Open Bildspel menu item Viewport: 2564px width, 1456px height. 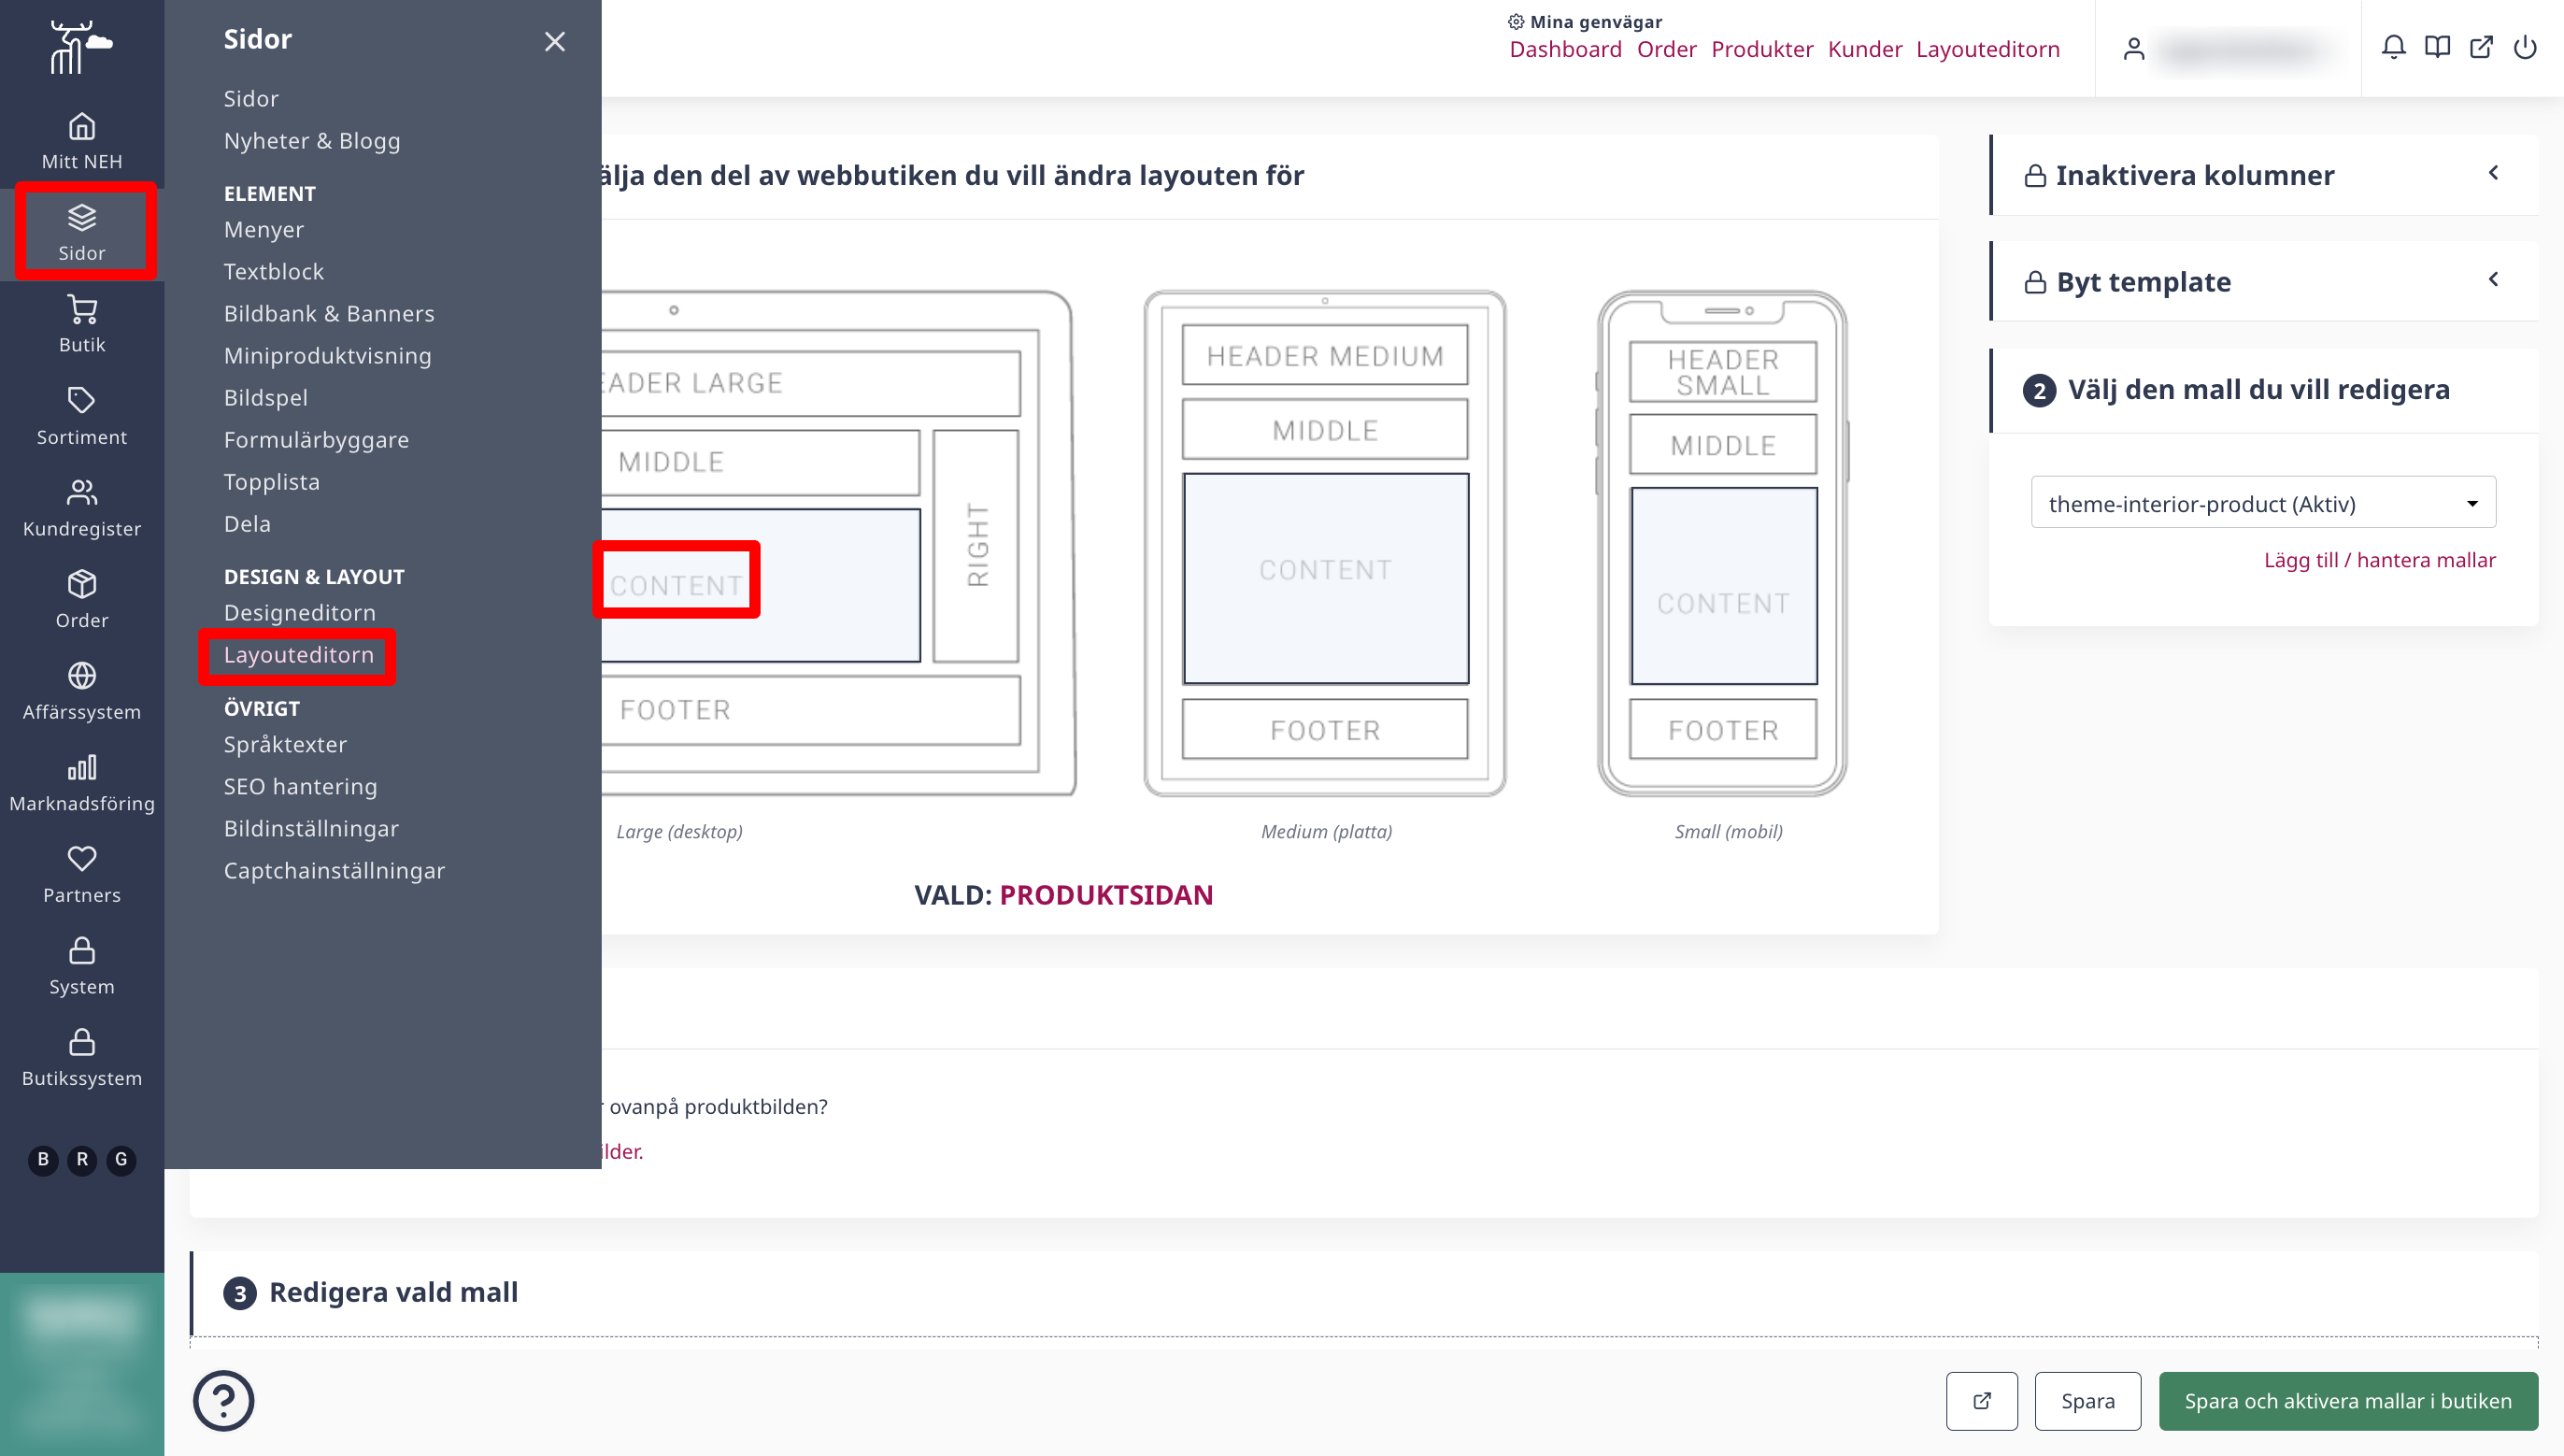coord(266,397)
